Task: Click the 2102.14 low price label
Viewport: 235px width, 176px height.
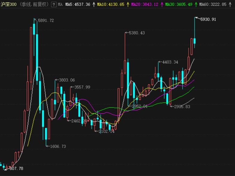Action: point(106,132)
